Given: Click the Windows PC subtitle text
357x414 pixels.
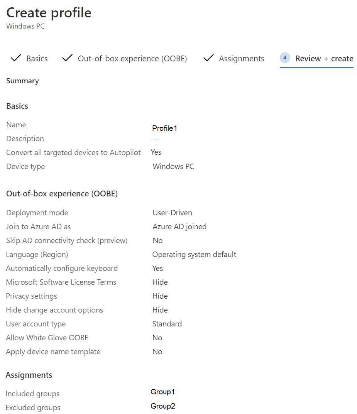Looking at the screenshot, I should (x=25, y=26).
